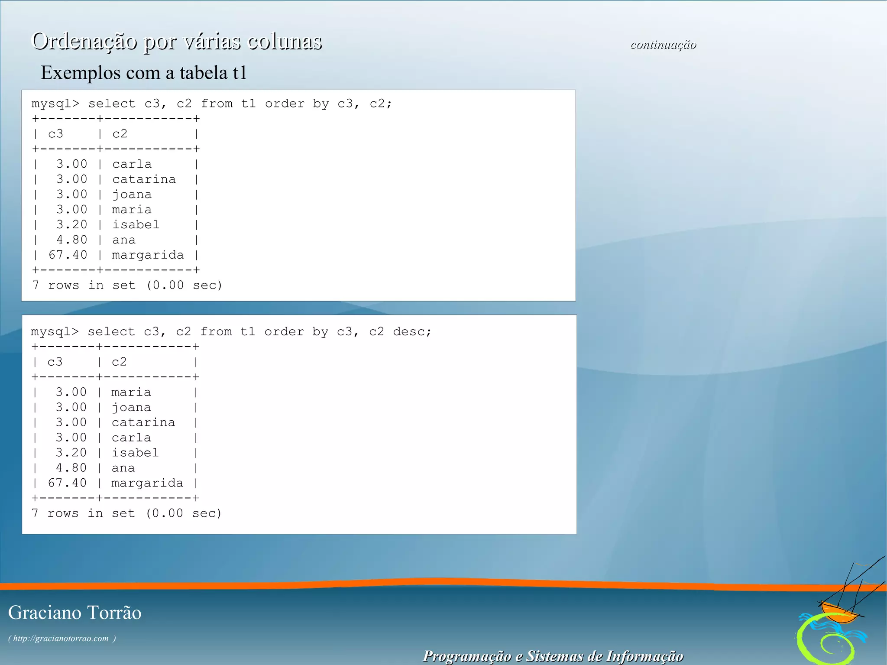This screenshot has height=665, width=887.
Task: Click 'joana' in the first result table
Action: point(132,195)
